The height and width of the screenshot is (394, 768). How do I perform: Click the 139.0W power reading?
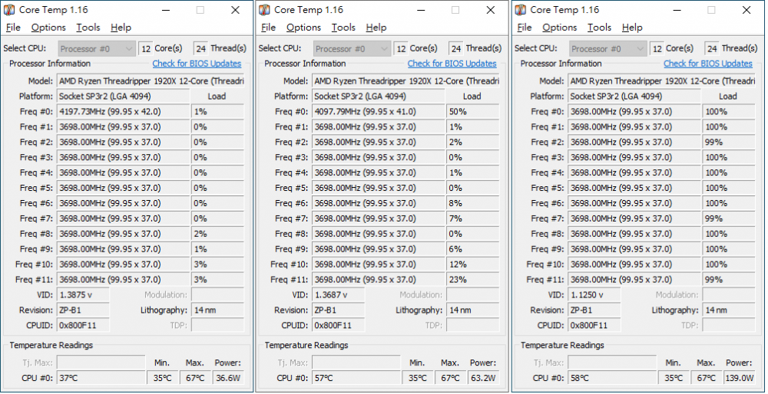[740, 378]
